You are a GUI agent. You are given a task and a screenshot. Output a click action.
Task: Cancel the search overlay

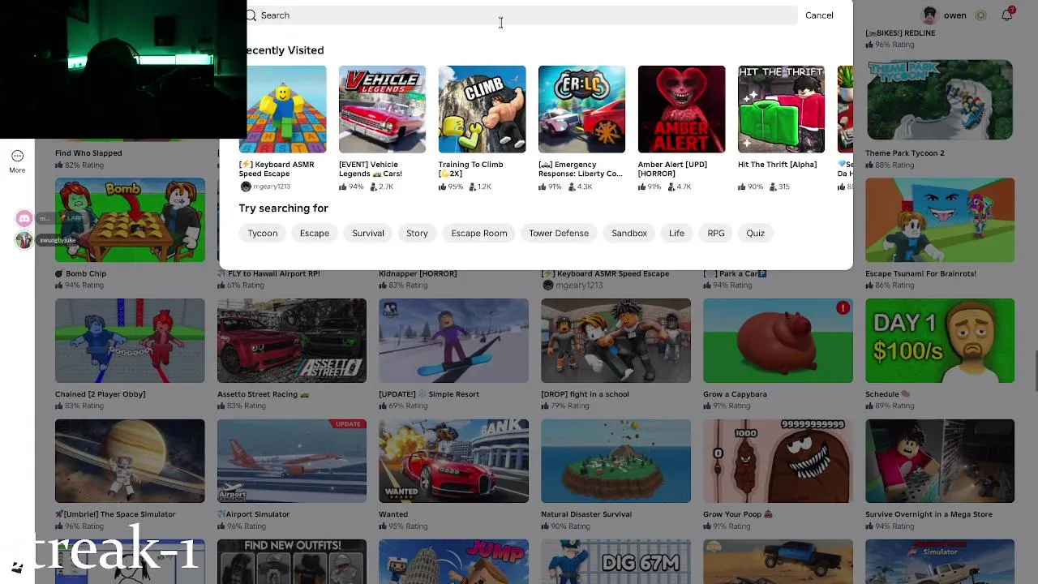pos(819,15)
